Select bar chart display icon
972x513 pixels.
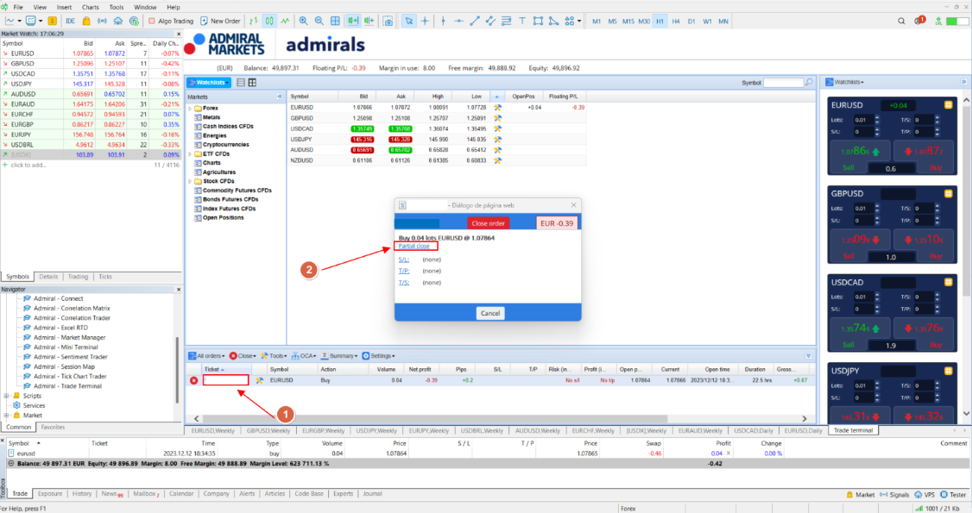[x=254, y=21]
